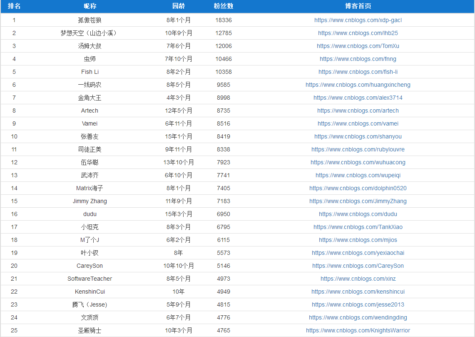Click the 粉丝数 column header
The height and width of the screenshot is (337, 475).
click(x=224, y=6)
